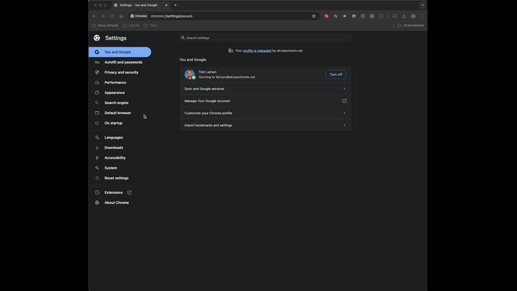Open the three-dot Chrome menu
Viewport: 517px width, 291px height.
point(422,16)
